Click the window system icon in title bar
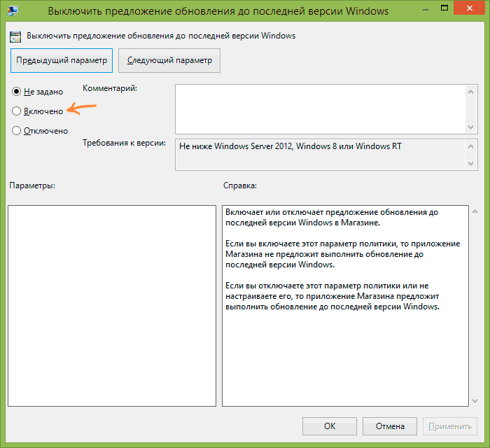Screen dimensions: 490x448 click(13, 10)
